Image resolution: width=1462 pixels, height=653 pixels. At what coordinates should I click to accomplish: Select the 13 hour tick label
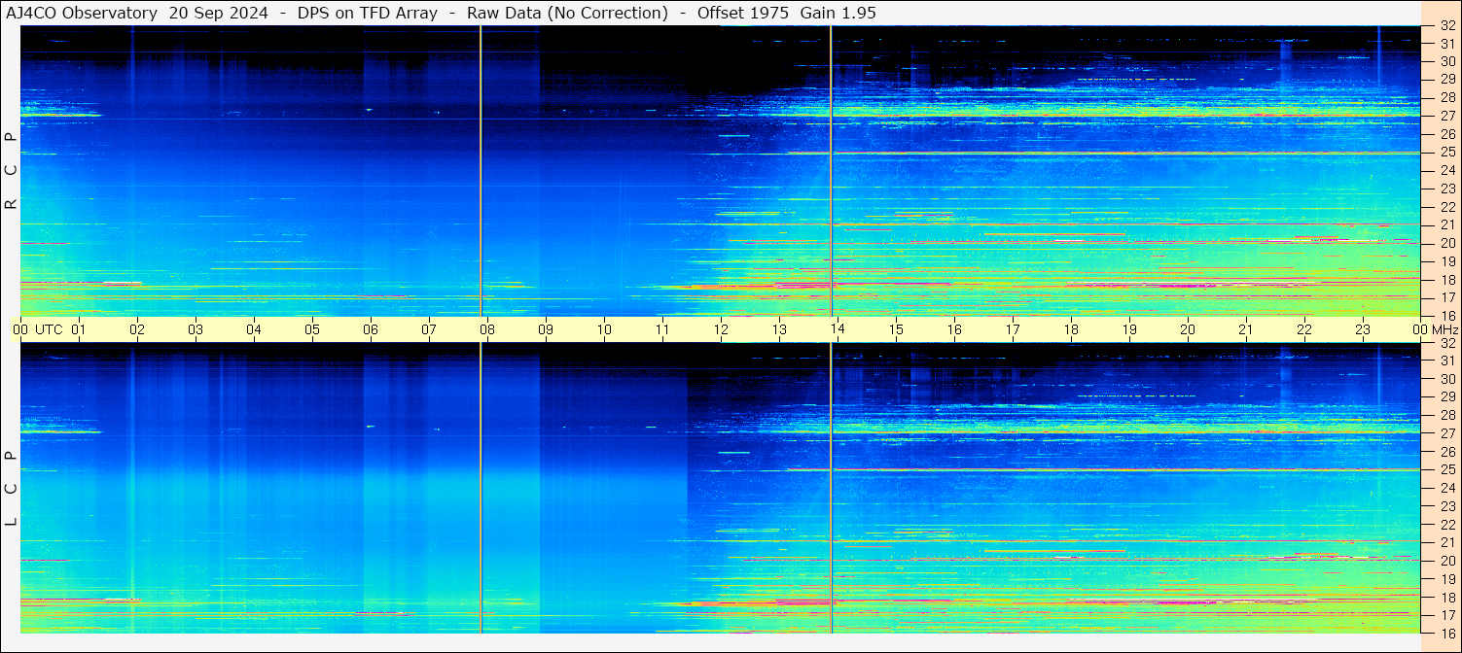point(779,329)
